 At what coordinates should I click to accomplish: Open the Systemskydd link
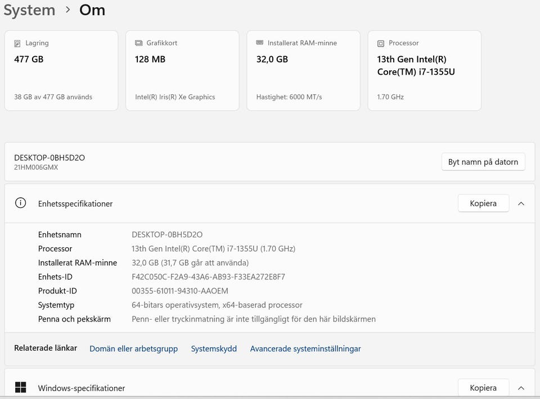pos(214,349)
